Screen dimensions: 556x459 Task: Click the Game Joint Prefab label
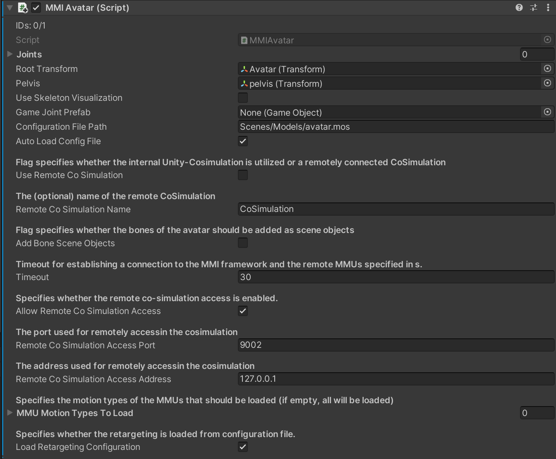pos(53,112)
